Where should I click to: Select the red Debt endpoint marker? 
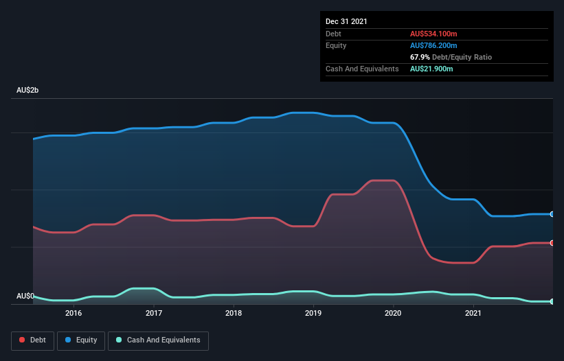[x=552, y=243]
